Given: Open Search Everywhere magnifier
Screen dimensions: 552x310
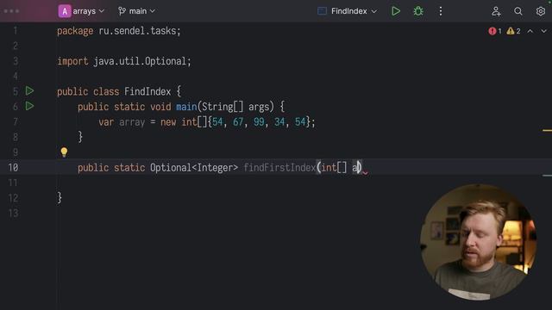Looking at the screenshot, I should [x=517, y=11].
